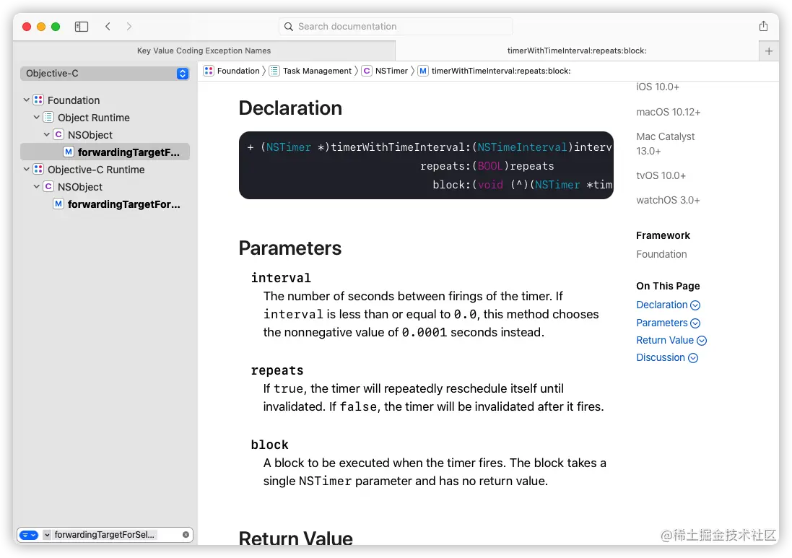Open the filter history chevron in the filter field
This screenshot has width=792, height=558.
click(47, 536)
